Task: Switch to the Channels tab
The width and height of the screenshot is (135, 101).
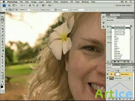Action: point(116,65)
